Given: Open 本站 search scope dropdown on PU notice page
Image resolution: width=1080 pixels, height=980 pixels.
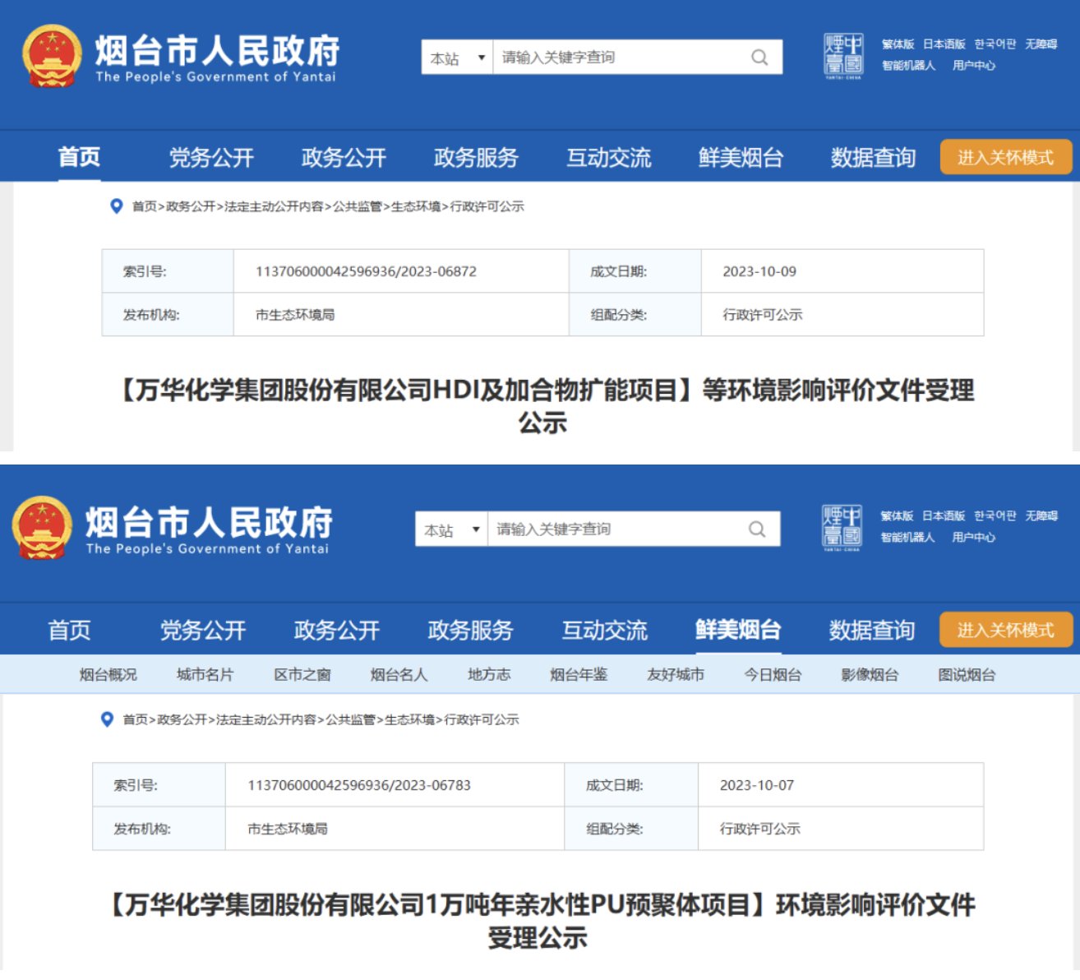Looking at the screenshot, I should 451,529.
